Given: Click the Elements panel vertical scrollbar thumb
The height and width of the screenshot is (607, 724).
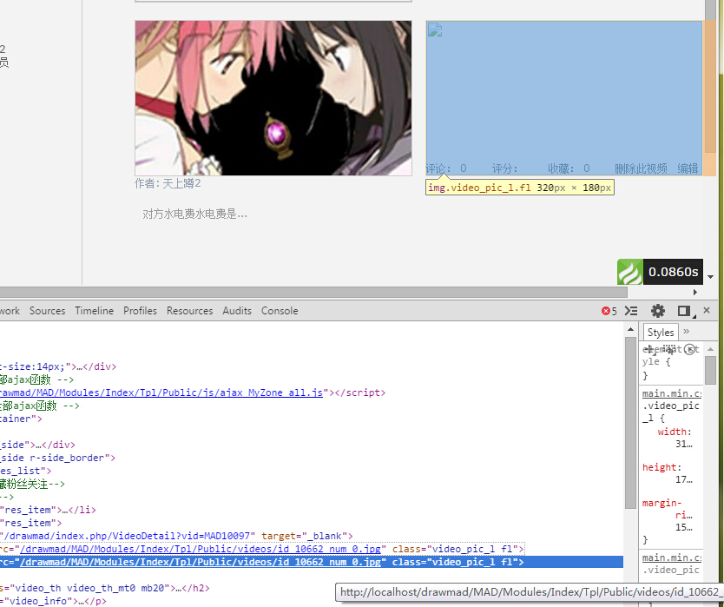Looking at the screenshot, I should tap(631, 423).
